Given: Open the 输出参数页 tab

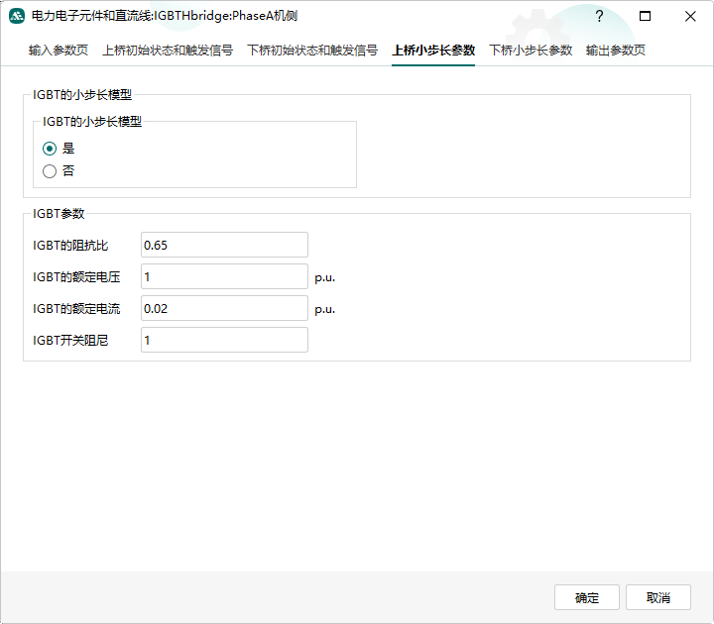Looking at the screenshot, I should click(x=616, y=51).
